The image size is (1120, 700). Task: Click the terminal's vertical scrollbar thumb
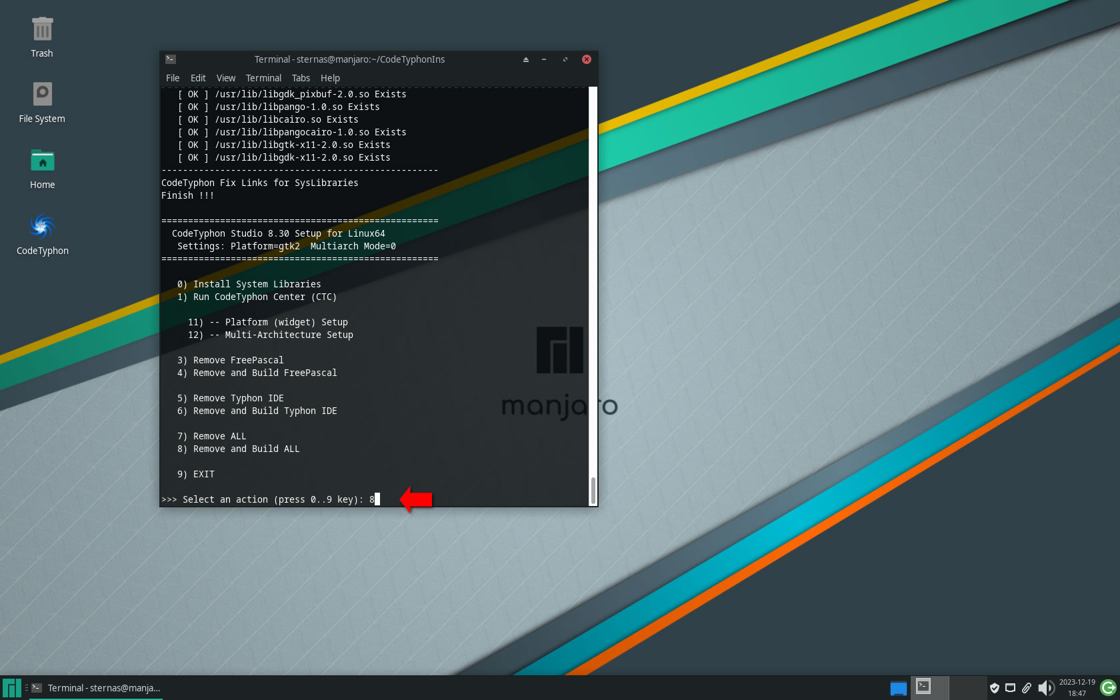[x=593, y=490]
